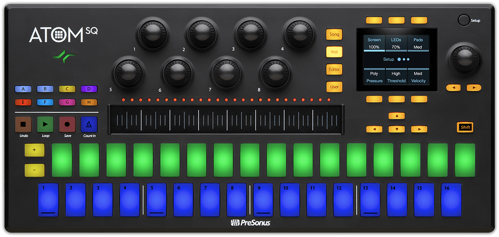Tap blue pad 1
This screenshot has height=237, width=499.
[x=49, y=200]
